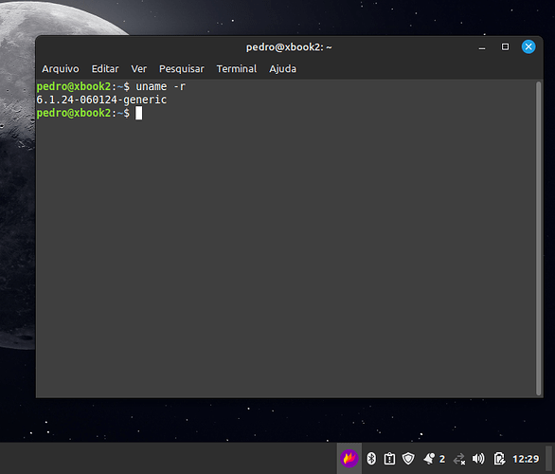Click the notification count 2
555x474 pixels.
[x=442, y=459]
